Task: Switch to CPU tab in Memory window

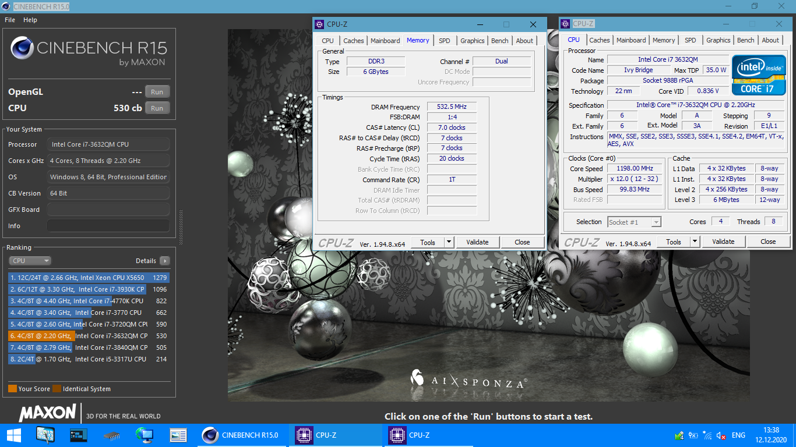Action: [327, 41]
